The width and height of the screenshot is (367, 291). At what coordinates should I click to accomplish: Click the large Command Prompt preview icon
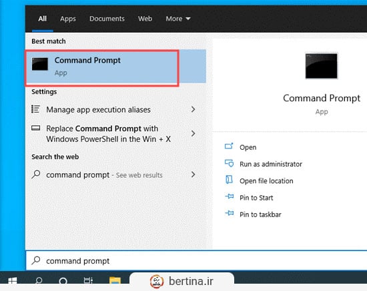321,66
